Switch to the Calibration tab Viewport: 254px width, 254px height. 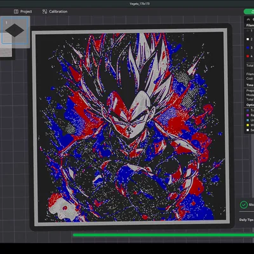pos(55,11)
